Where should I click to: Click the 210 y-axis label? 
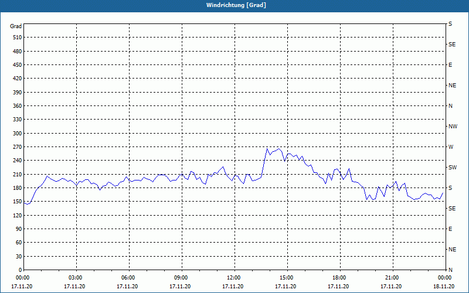(x=18, y=174)
